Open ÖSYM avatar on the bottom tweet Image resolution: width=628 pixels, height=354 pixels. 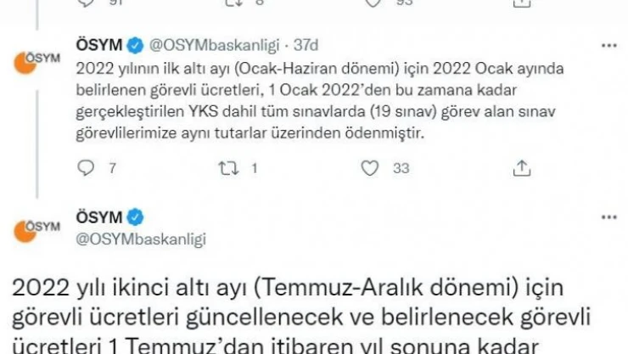(36, 232)
